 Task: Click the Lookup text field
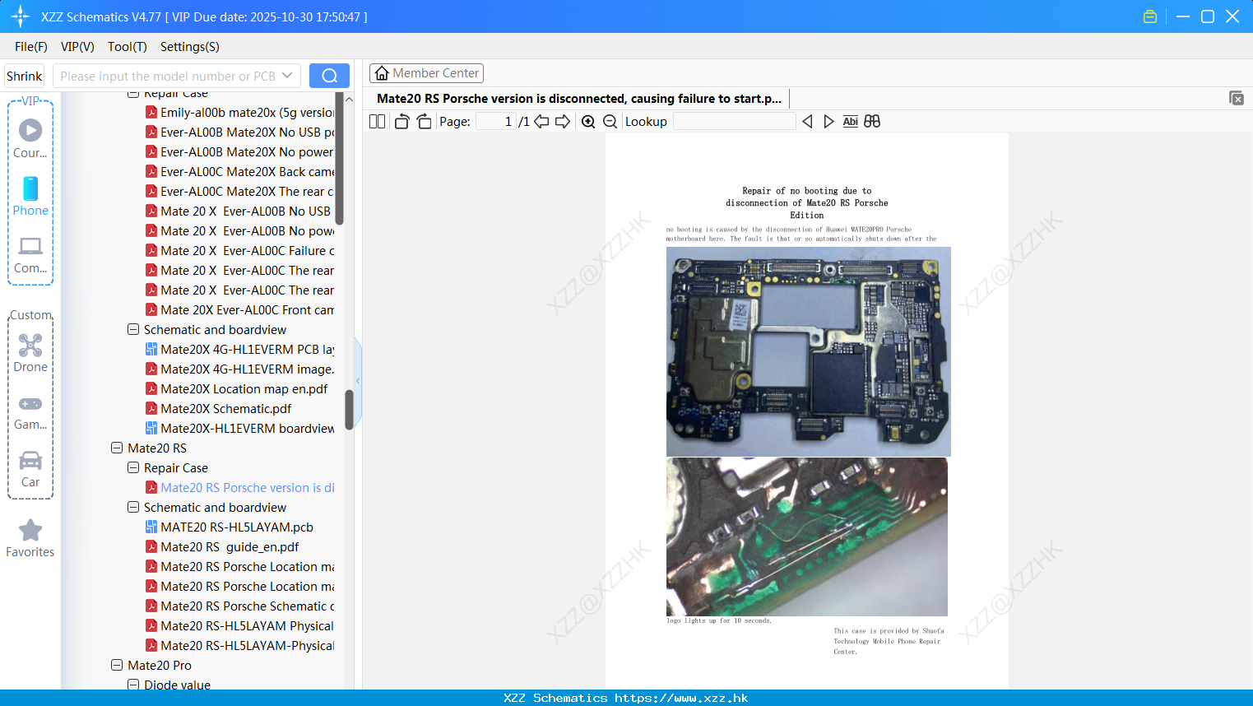click(735, 122)
